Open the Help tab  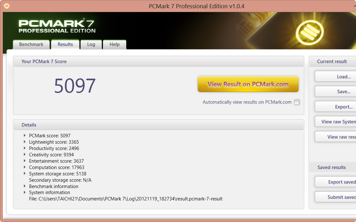[x=114, y=44]
